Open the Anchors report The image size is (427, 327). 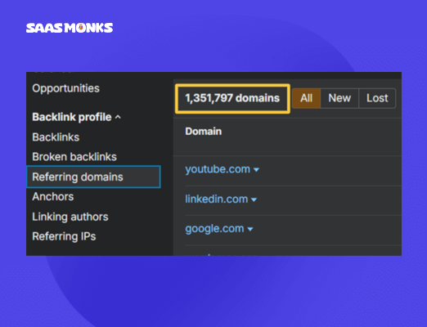[x=53, y=196]
